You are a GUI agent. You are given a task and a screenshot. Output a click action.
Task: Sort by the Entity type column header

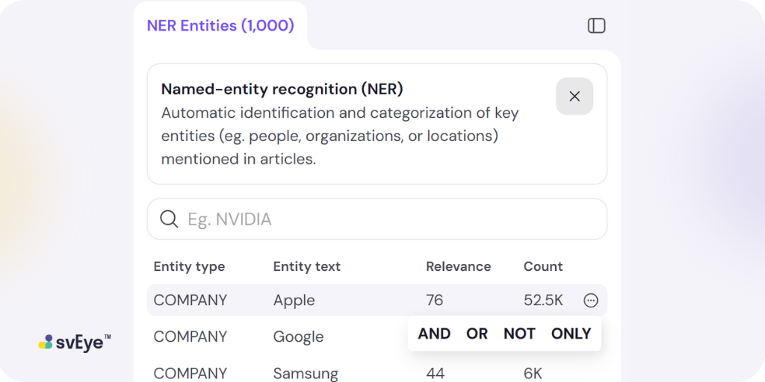click(x=189, y=266)
